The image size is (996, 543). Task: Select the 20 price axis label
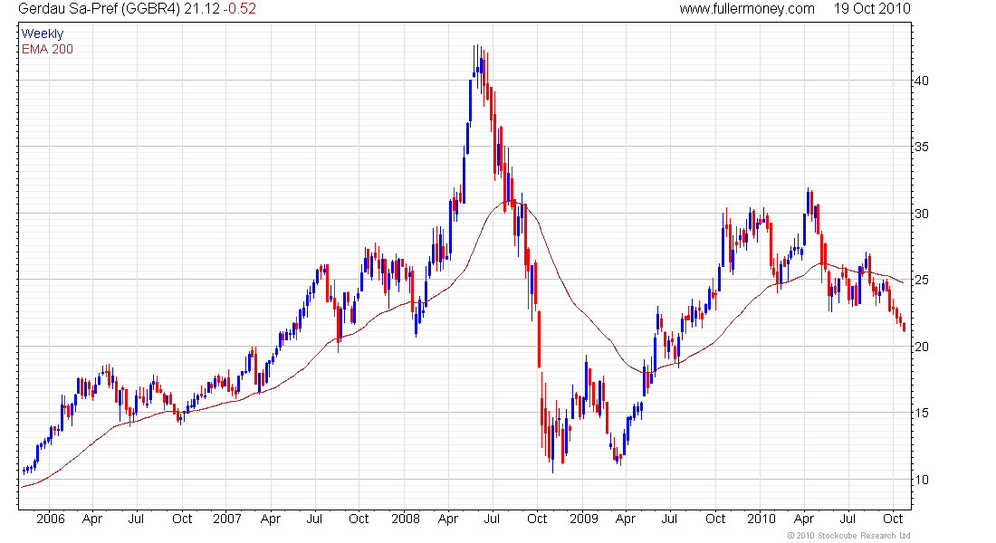coord(921,347)
